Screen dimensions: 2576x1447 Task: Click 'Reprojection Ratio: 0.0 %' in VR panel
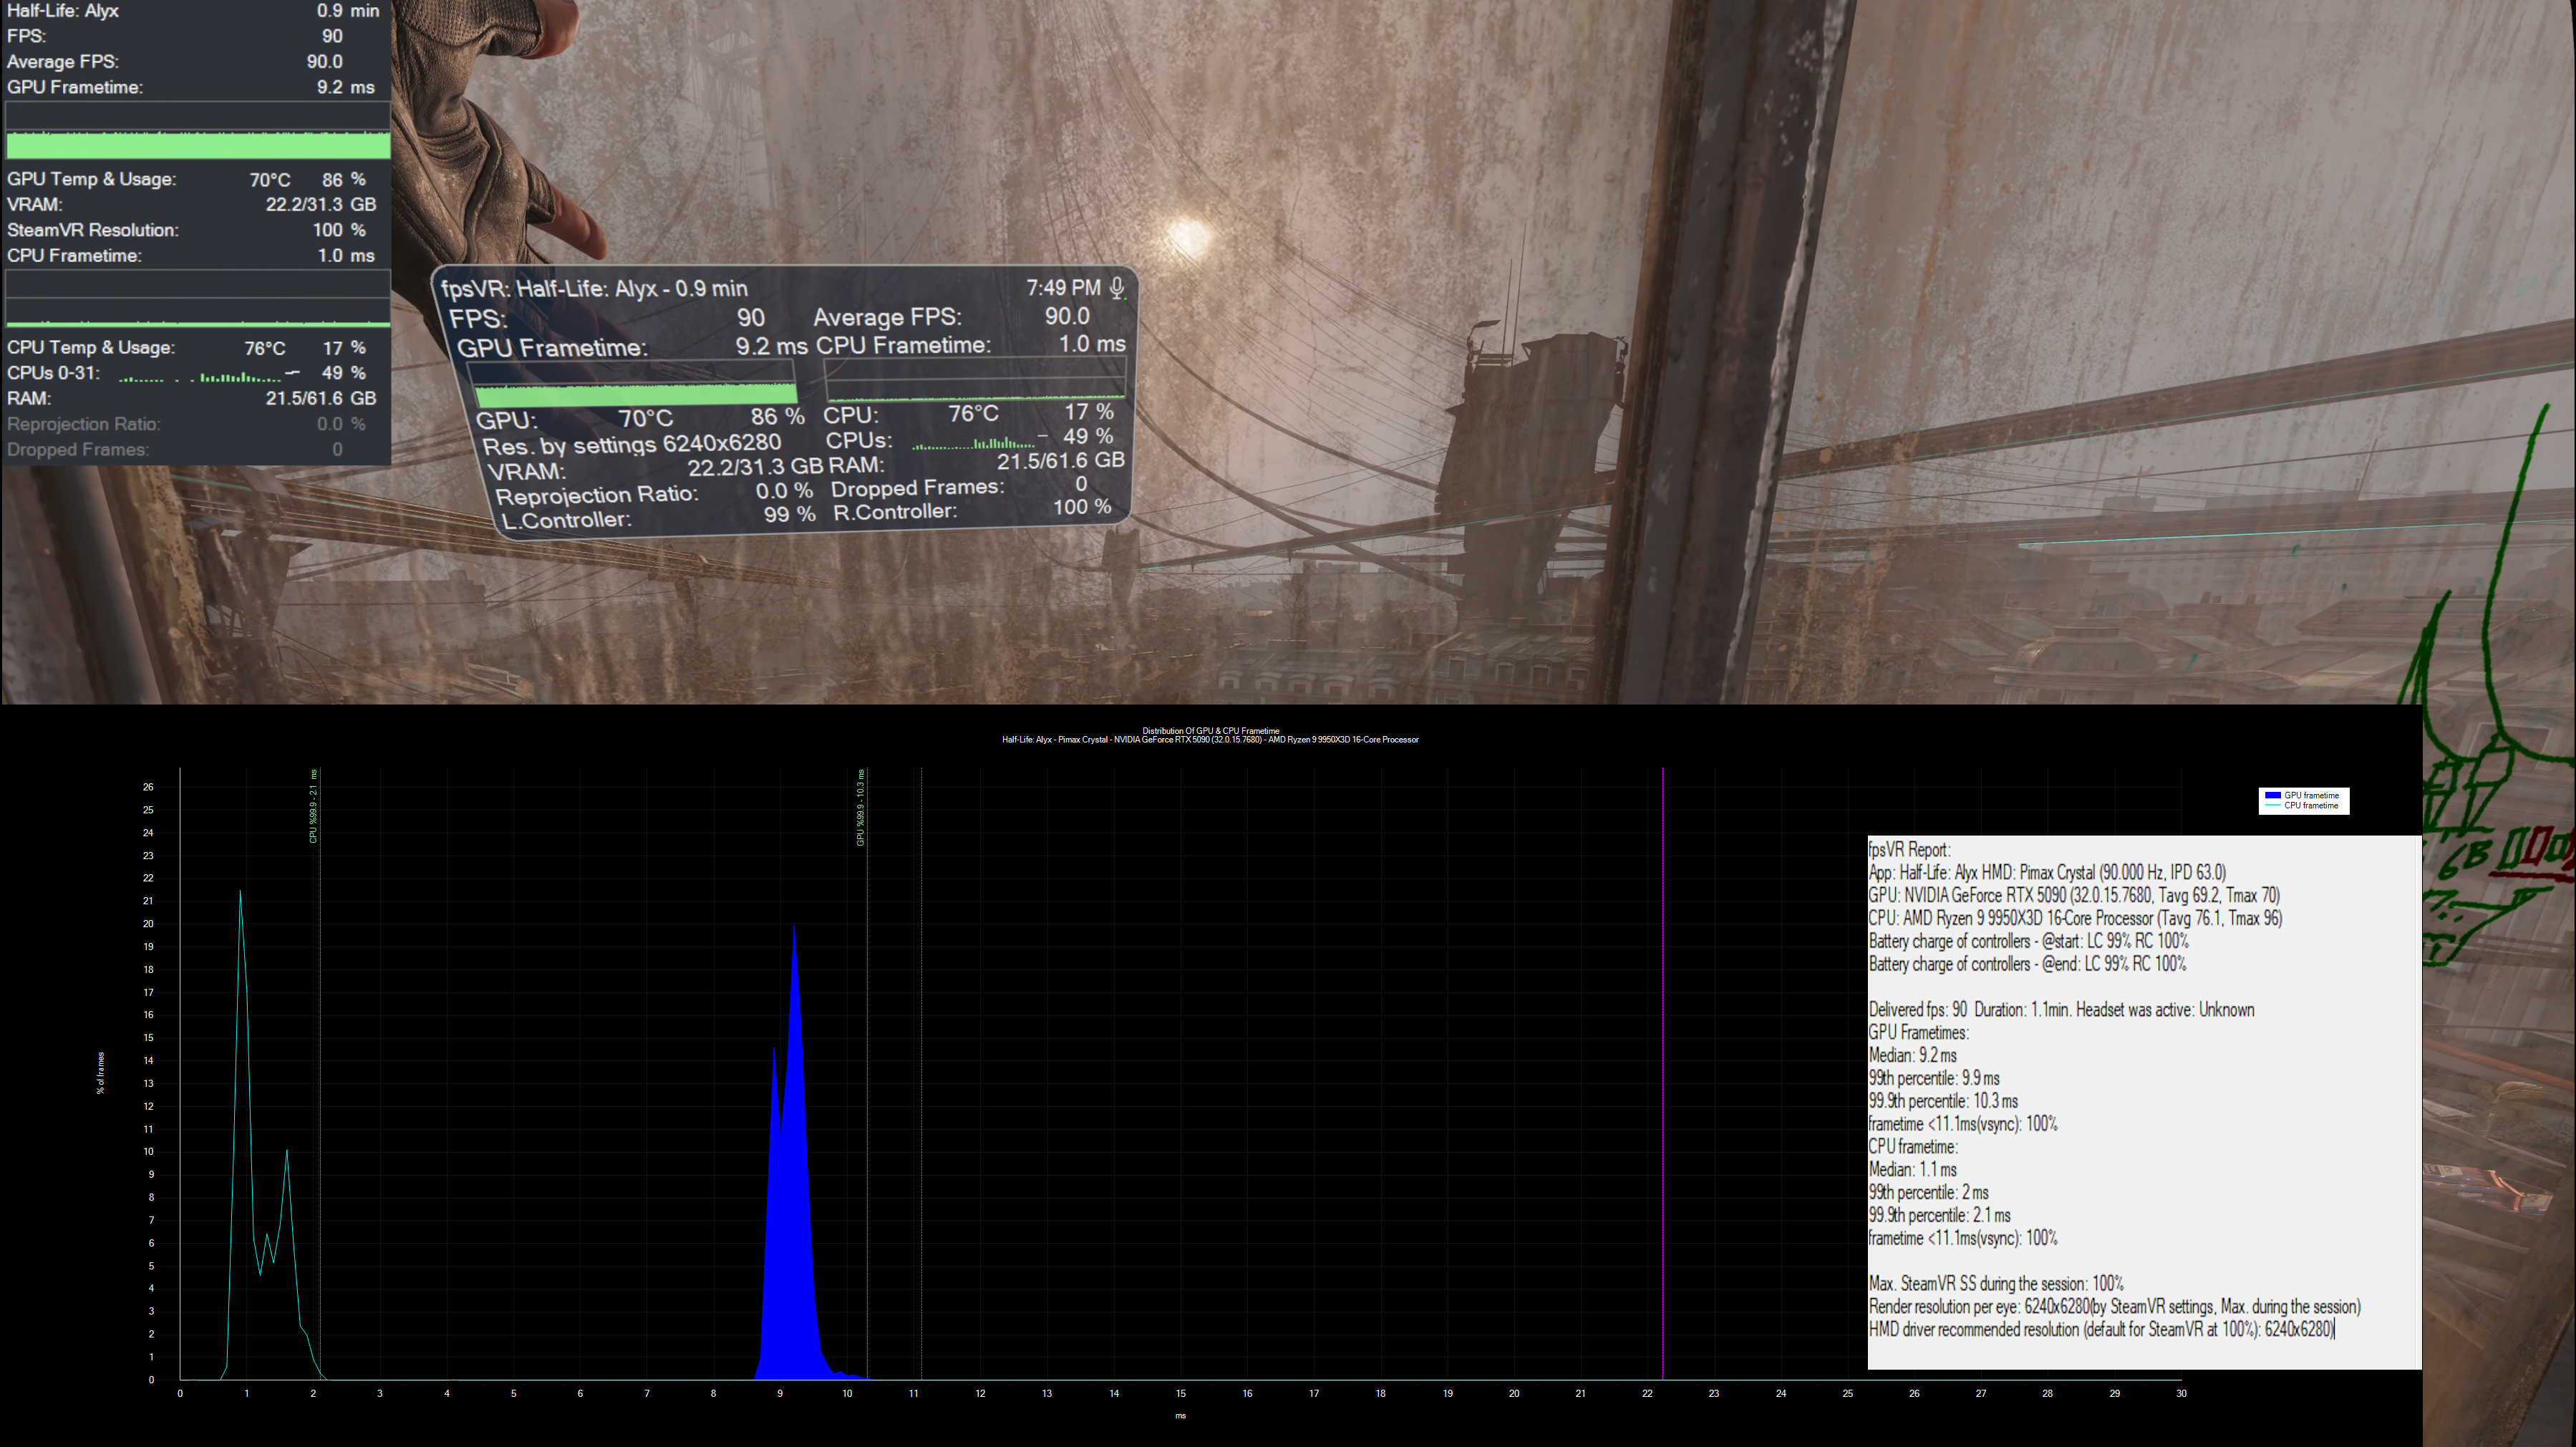tap(654, 494)
